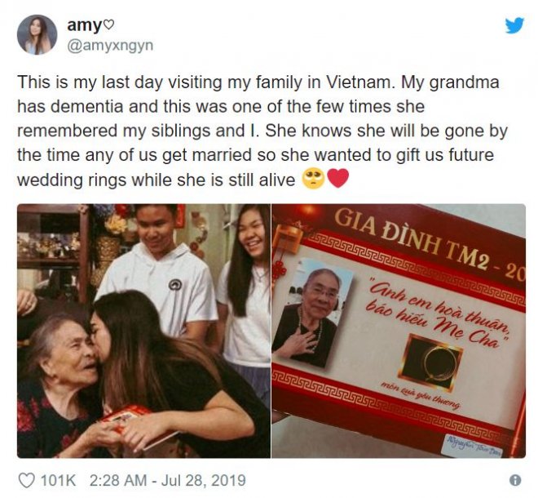Open the family photo with grandma

point(143,331)
